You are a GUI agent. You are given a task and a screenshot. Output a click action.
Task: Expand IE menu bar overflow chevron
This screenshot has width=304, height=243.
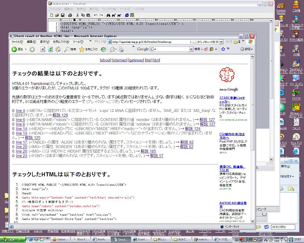pos(90,41)
